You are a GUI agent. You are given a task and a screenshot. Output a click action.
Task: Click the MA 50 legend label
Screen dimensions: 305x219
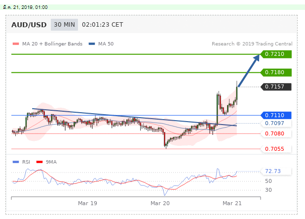[106, 44]
